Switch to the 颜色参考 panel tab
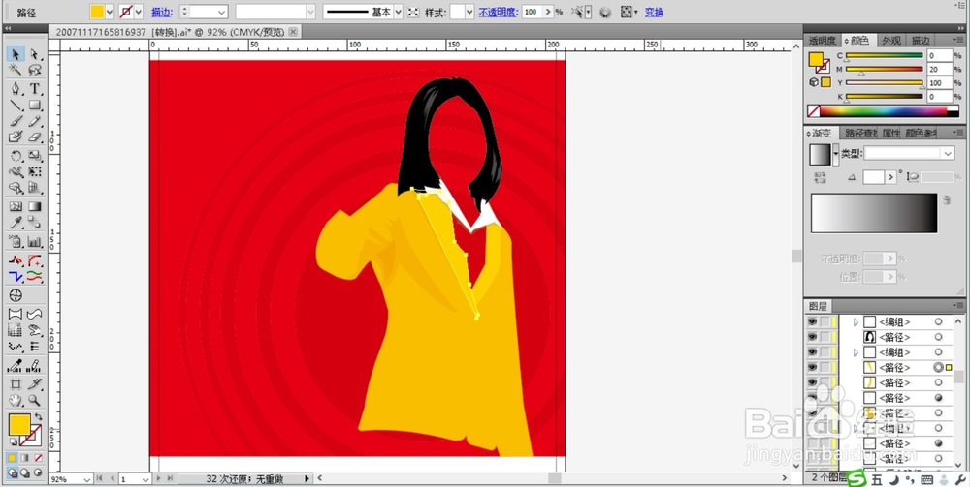Viewport: 970px width, 487px height. pyautogui.click(x=921, y=133)
